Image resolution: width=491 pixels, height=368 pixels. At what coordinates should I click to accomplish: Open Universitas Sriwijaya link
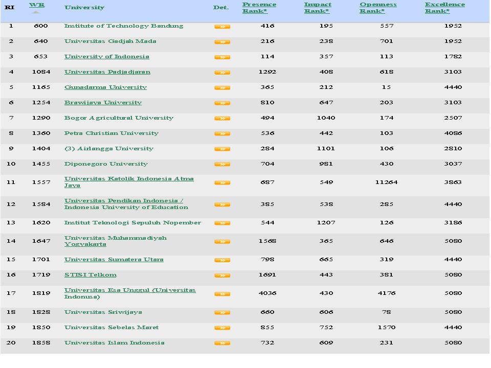(103, 312)
